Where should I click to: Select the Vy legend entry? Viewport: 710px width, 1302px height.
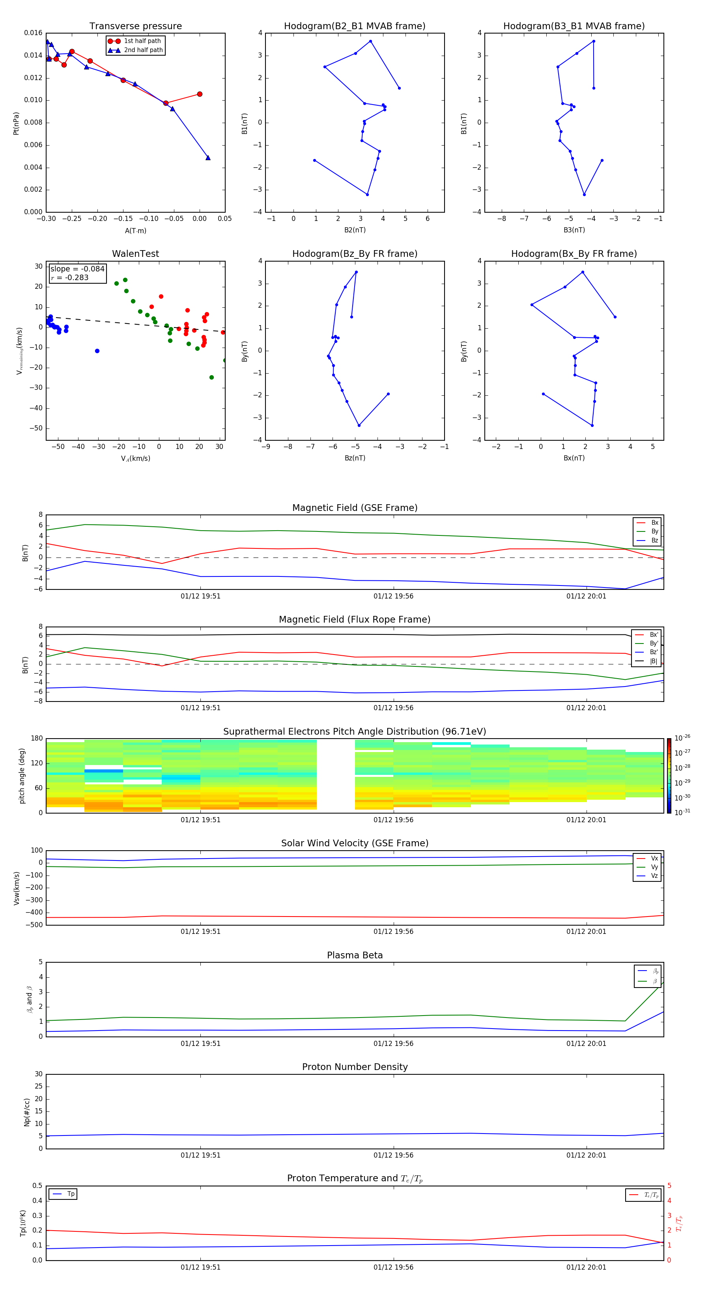(647, 867)
